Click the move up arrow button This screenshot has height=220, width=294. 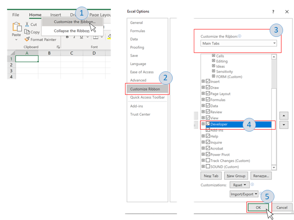tap(284, 116)
